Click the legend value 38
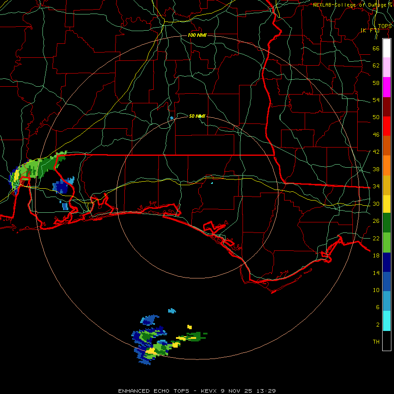The width and height of the screenshot is (394, 394). (x=376, y=169)
